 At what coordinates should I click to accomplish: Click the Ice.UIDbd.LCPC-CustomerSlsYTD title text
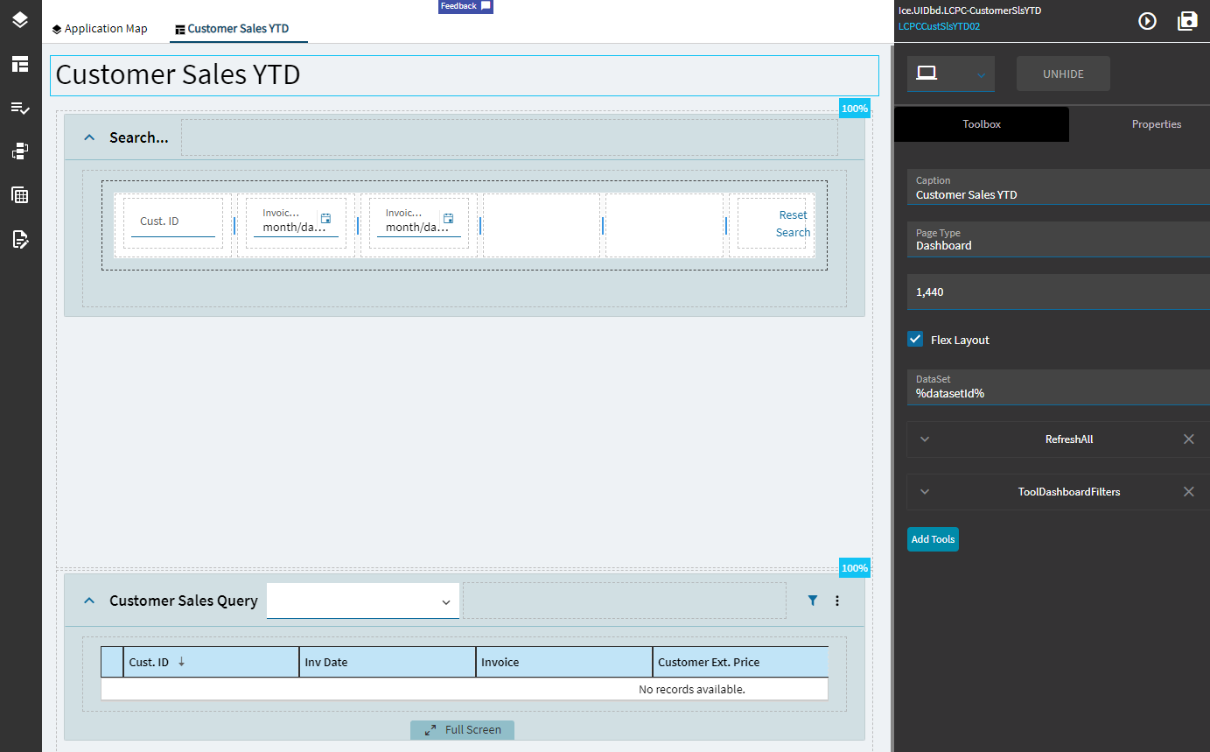click(x=969, y=11)
